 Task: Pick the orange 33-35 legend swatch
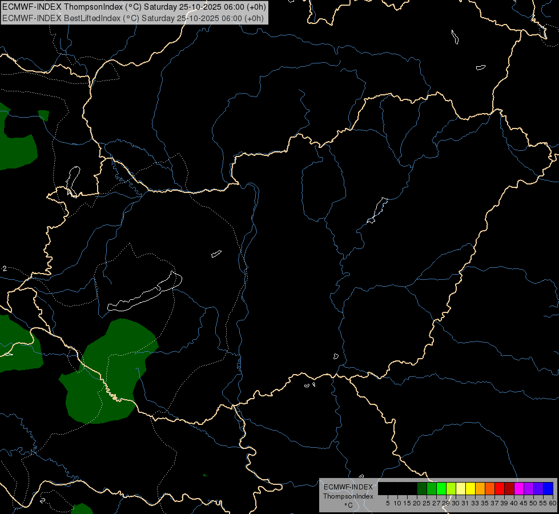(x=480, y=488)
